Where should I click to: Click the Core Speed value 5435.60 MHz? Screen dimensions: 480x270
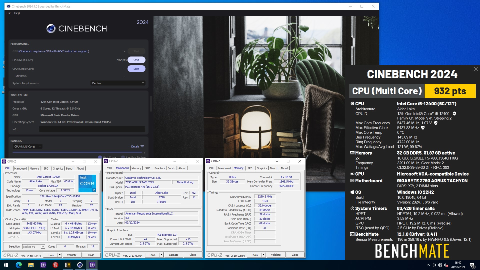pos(34,224)
